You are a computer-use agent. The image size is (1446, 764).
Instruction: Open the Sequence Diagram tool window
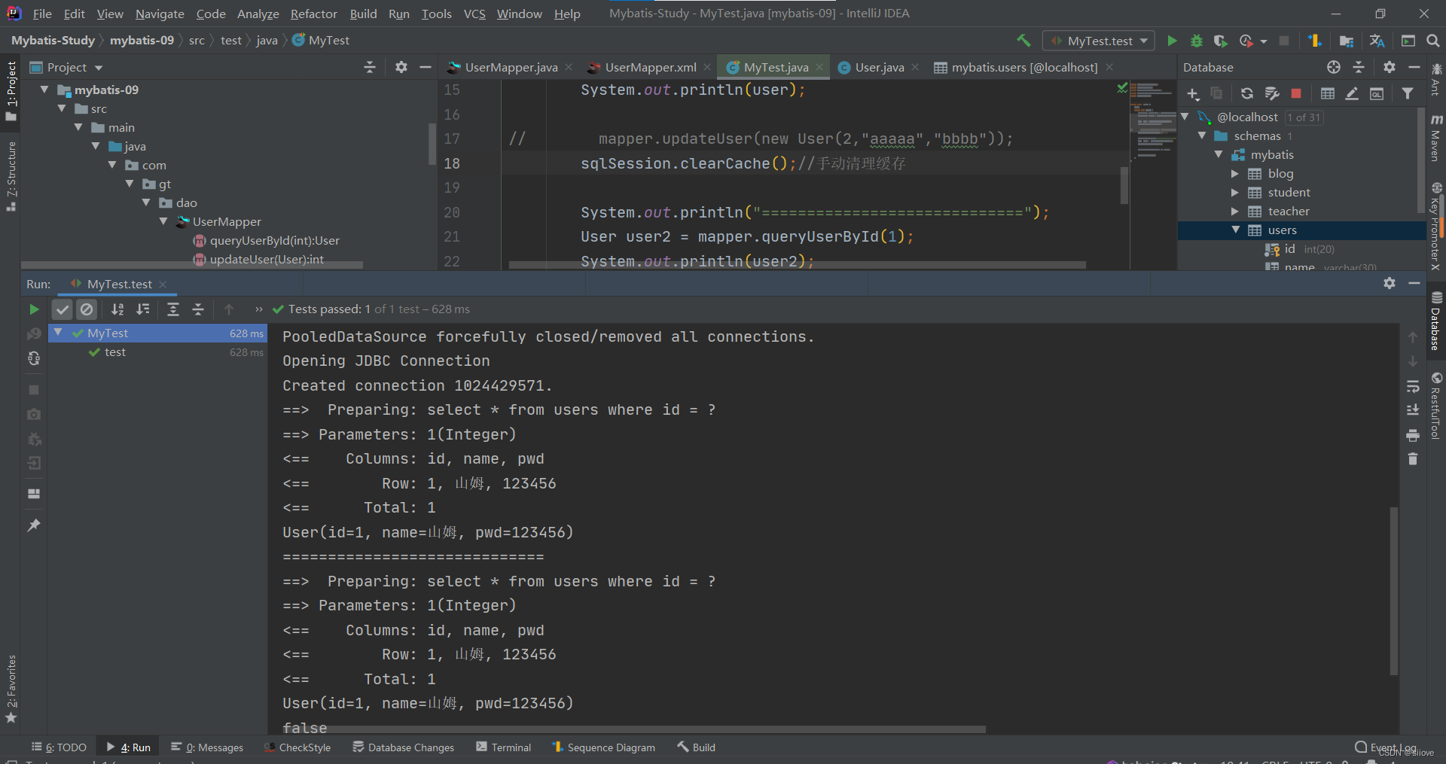pos(603,747)
